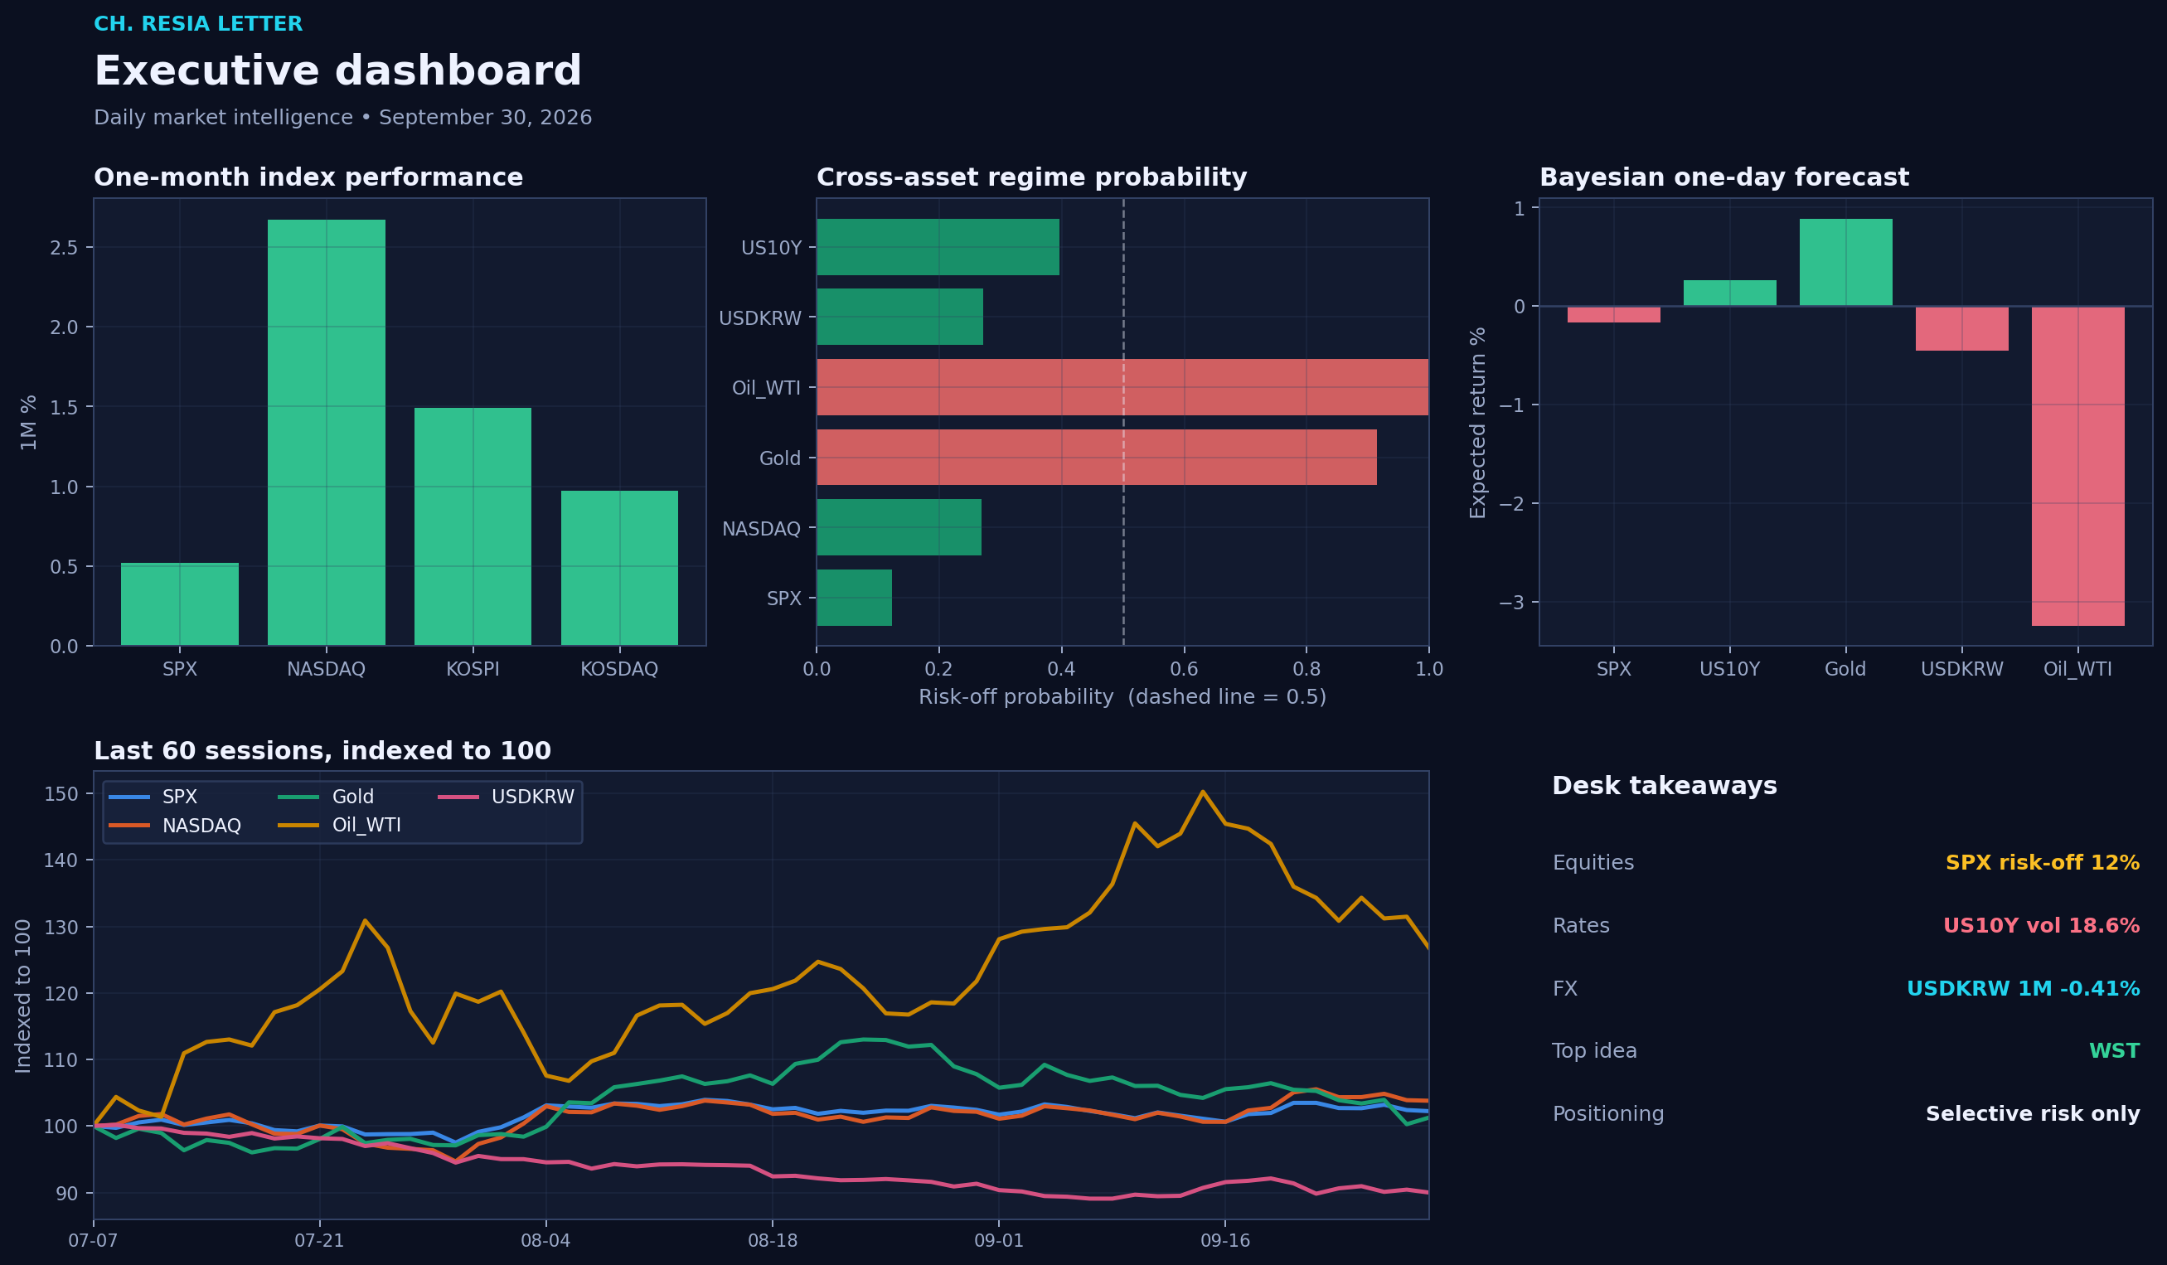Viewport: 2167px width, 1265px height.
Task: Click the SPX blue legend swatch
Action: click(x=129, y=797)
